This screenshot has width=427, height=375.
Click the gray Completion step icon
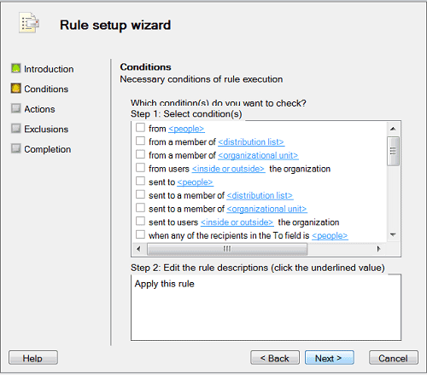pos(16,148)
